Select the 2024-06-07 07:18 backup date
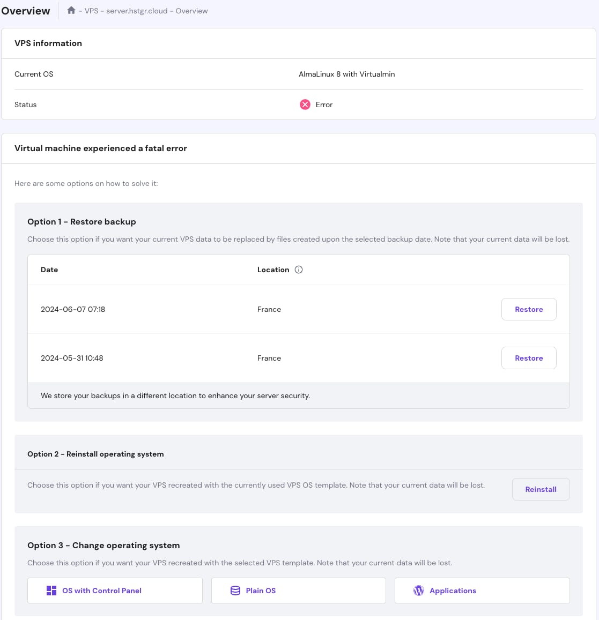Image resolution: width=599 pixels, height=620 pixels. tap(73, 309)
